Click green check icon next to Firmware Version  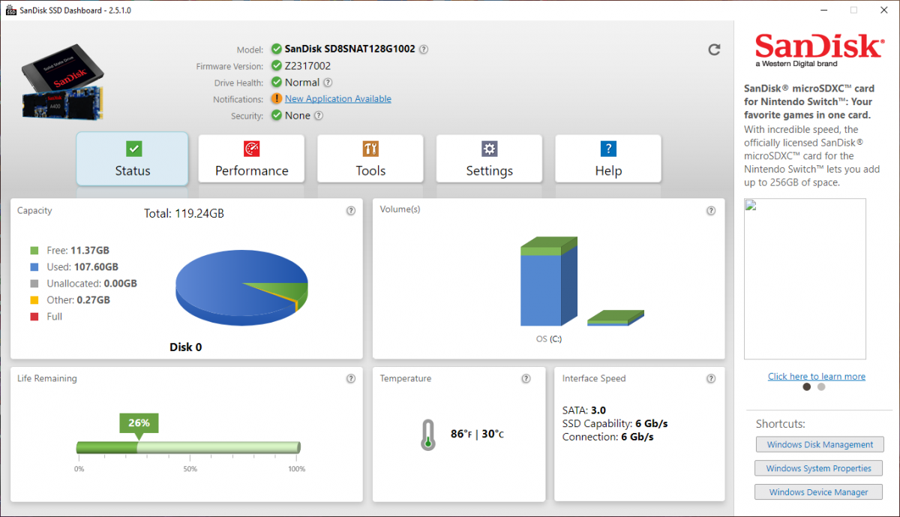click(x=277, y=66)
